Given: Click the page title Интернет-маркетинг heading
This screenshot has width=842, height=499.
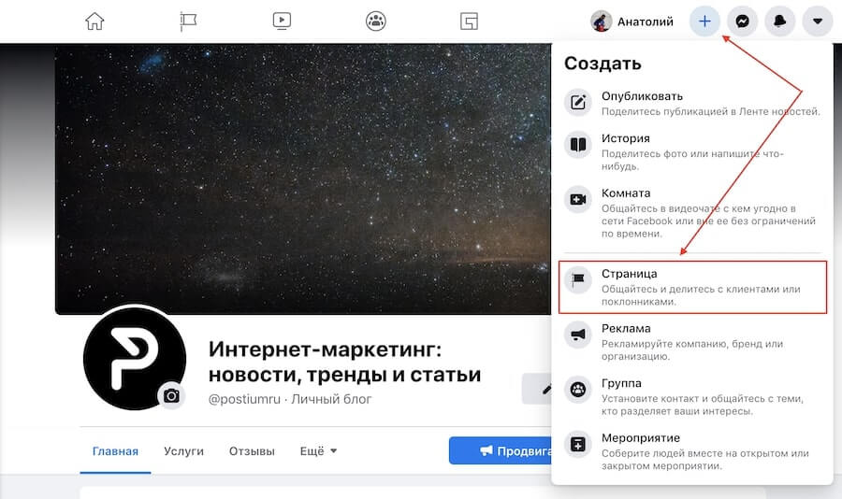Looking at the screenshot, I should pyautogui.click(x=344, y=362).
